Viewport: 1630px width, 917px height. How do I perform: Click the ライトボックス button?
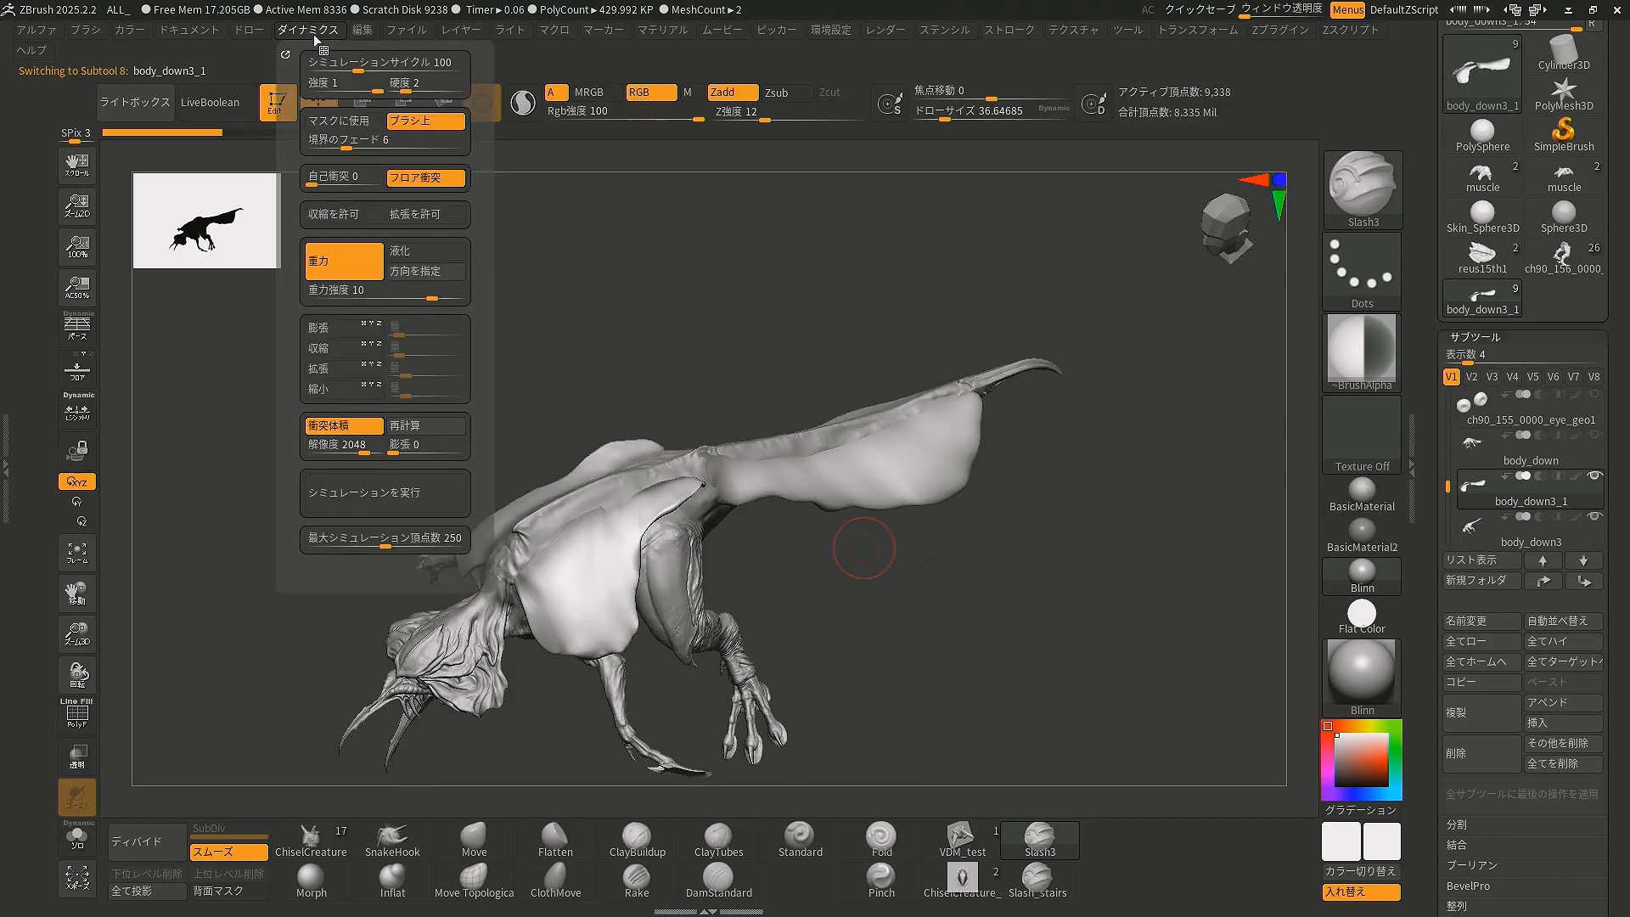134,102
